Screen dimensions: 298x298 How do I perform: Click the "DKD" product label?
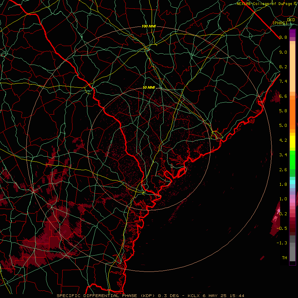click(x=291, y=20)
